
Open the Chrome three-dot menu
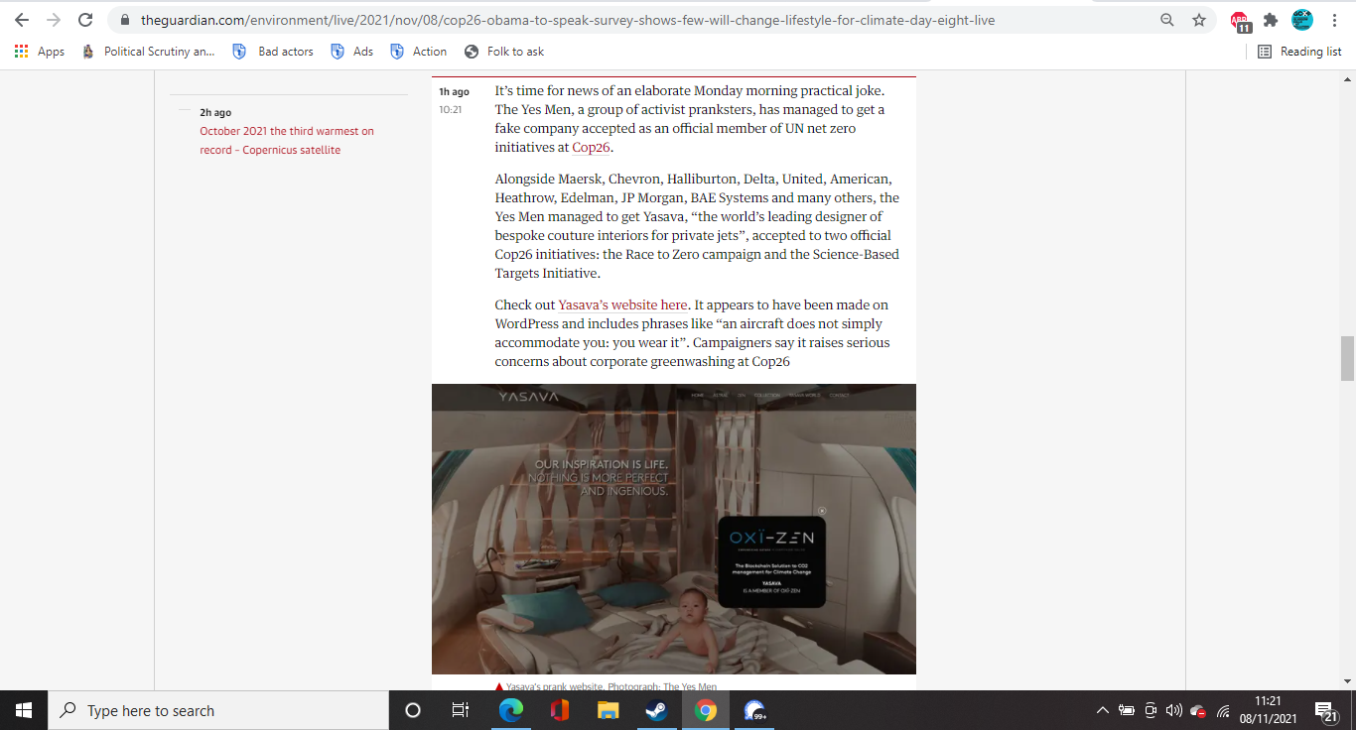(x=1333, y=20)
